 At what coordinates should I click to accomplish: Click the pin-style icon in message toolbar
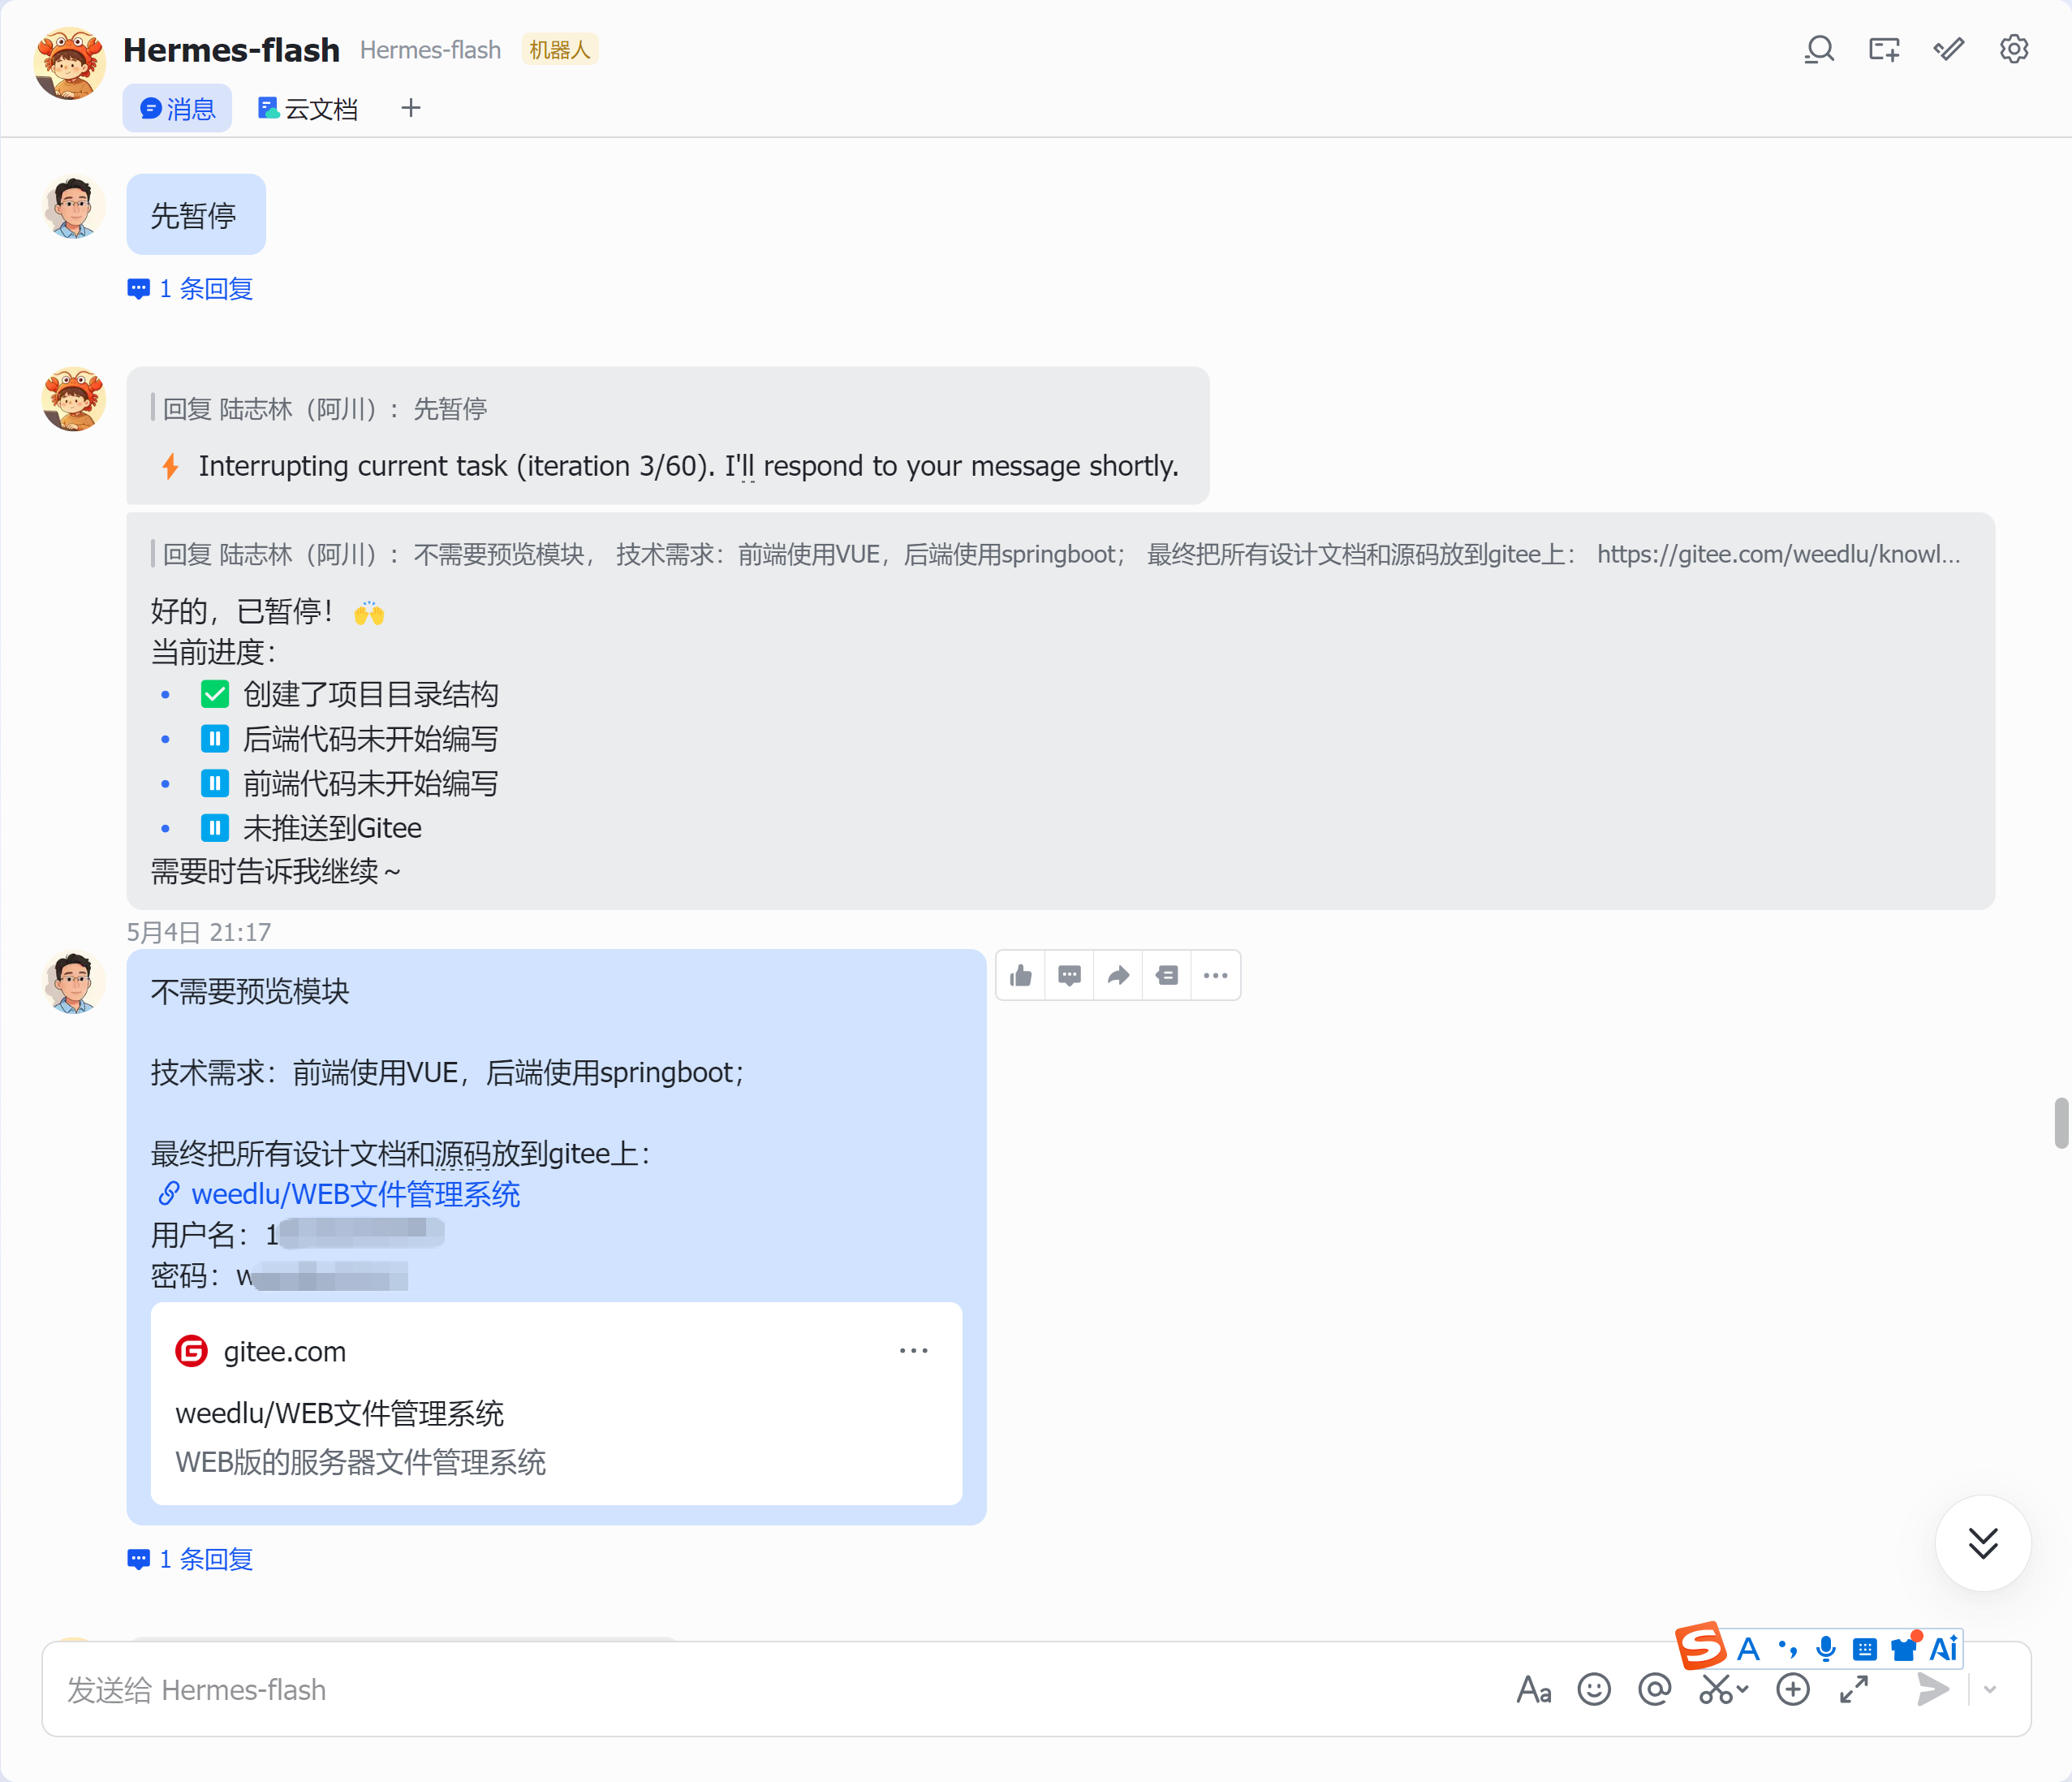click(x=1167, y=976)
